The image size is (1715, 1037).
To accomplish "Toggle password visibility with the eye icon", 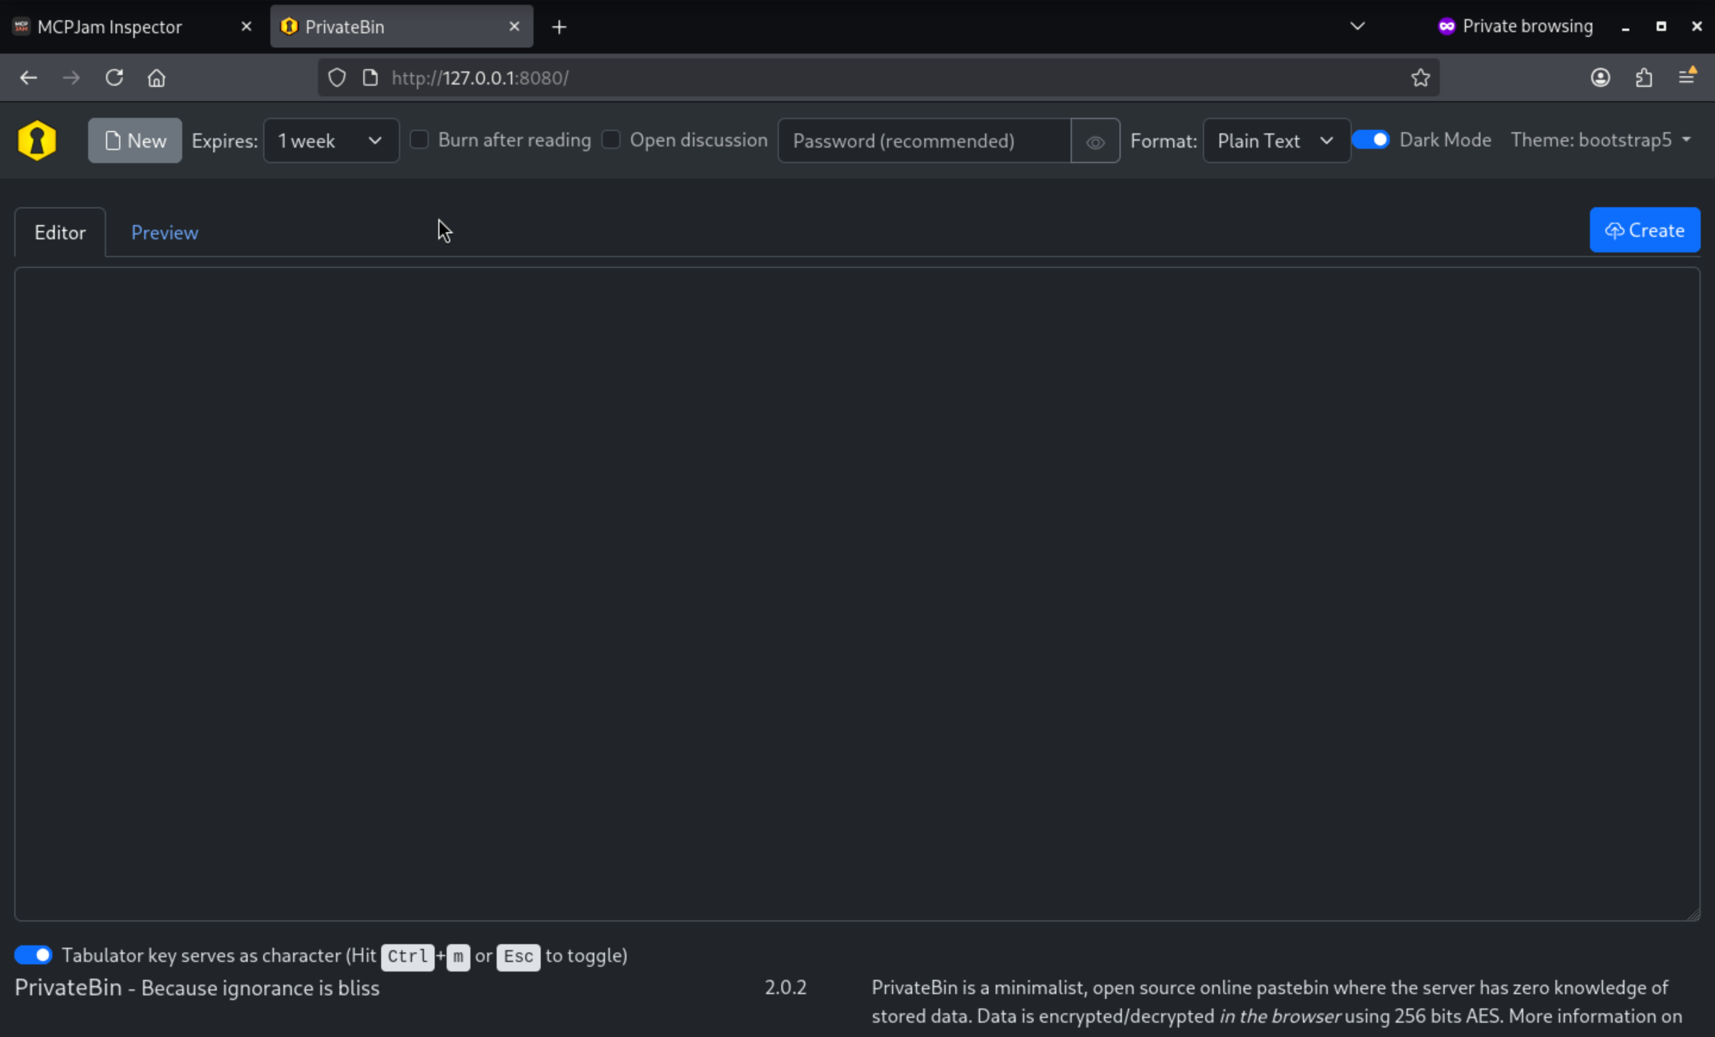I will click(1095, 141).
